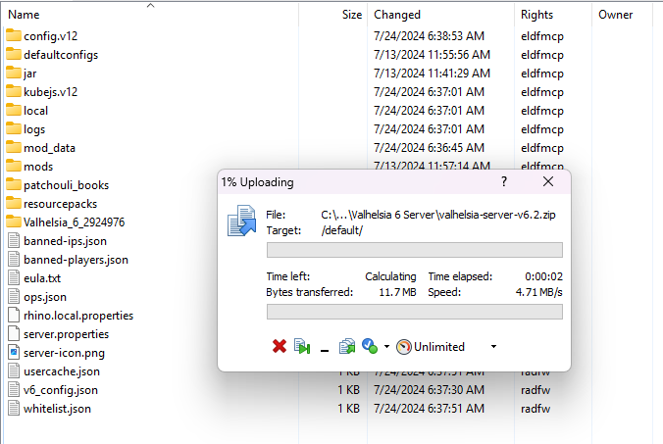Sort by the Name column header

[24, 15]
